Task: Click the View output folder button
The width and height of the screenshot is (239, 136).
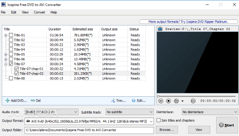Action: [199, 130]
